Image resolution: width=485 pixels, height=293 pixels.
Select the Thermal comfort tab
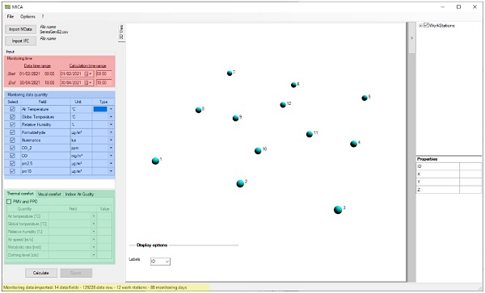(x=20, y=194)
